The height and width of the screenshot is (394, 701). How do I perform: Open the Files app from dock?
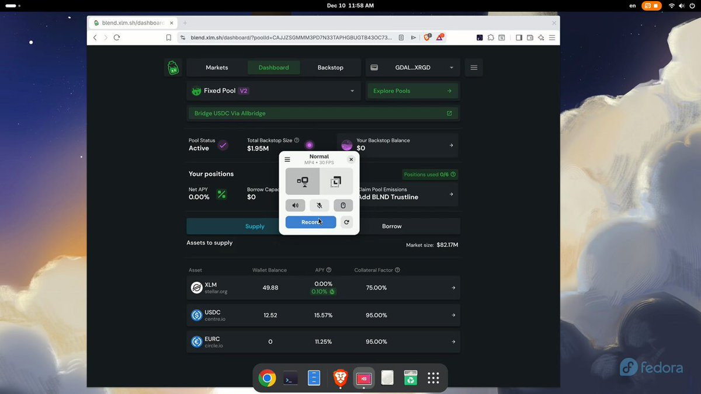coord(314,379)
